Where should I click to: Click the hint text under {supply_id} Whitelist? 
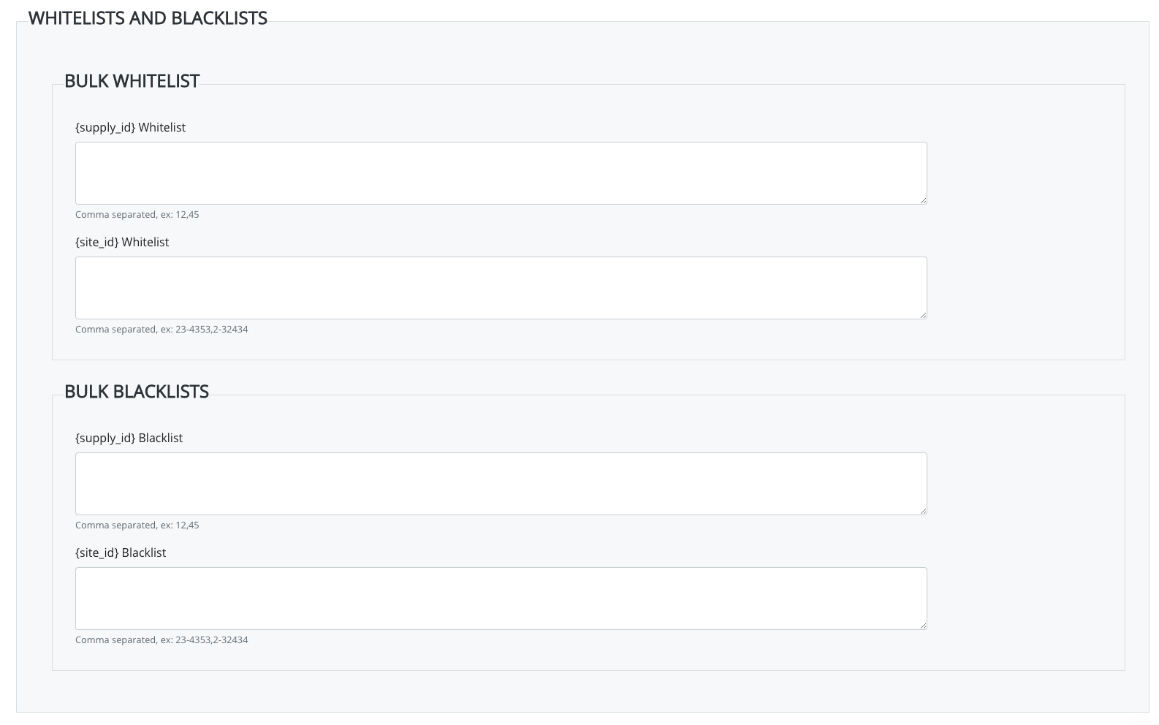click(x=137, y=215)
